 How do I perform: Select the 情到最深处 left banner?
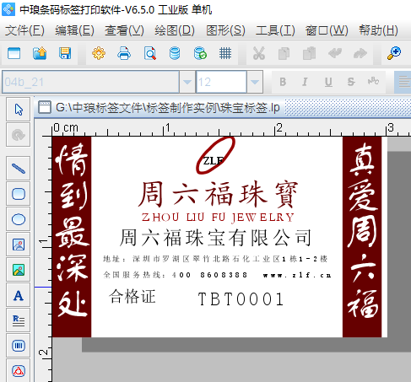point(72,237)
